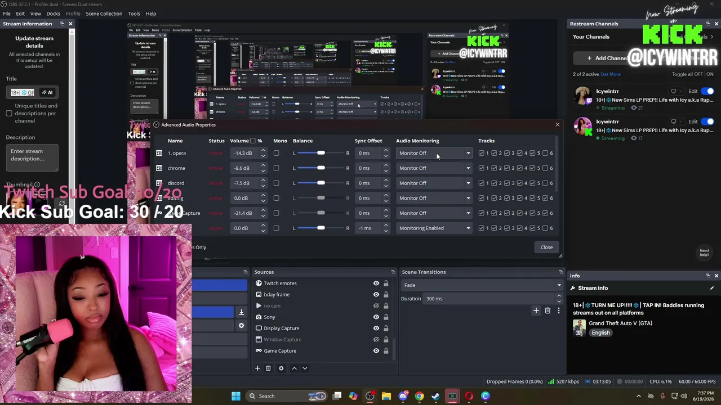721x405 pixels.
Task: Move source down with arrow icon
Action: tap(305, 368)
